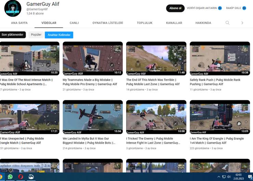Viewport: 253px width, 181px height.
Task: Go to the TOPLULUK tab
Action: point(145,23)
